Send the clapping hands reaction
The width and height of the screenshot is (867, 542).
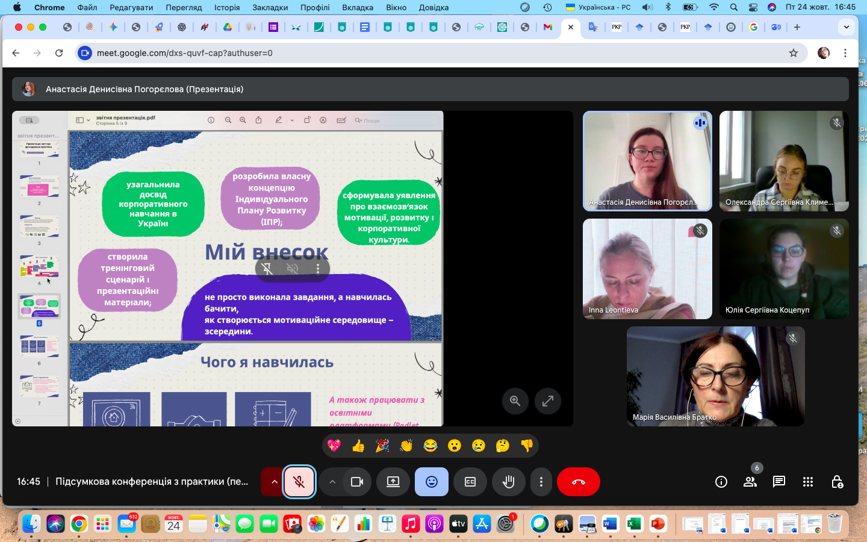click(x=406, y=446)
